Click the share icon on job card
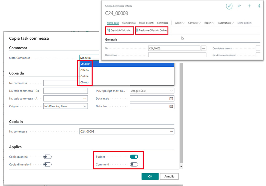266x186 pixels. [239, 6]
